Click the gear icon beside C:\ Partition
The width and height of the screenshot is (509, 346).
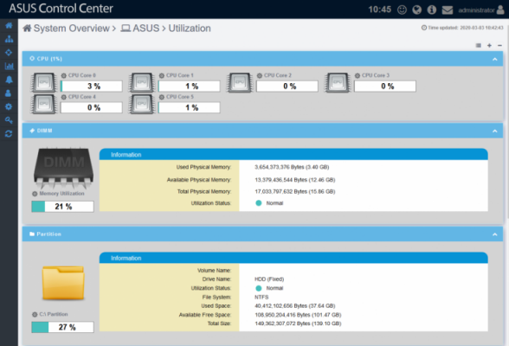pyautogui.click(x=35, y=314)
